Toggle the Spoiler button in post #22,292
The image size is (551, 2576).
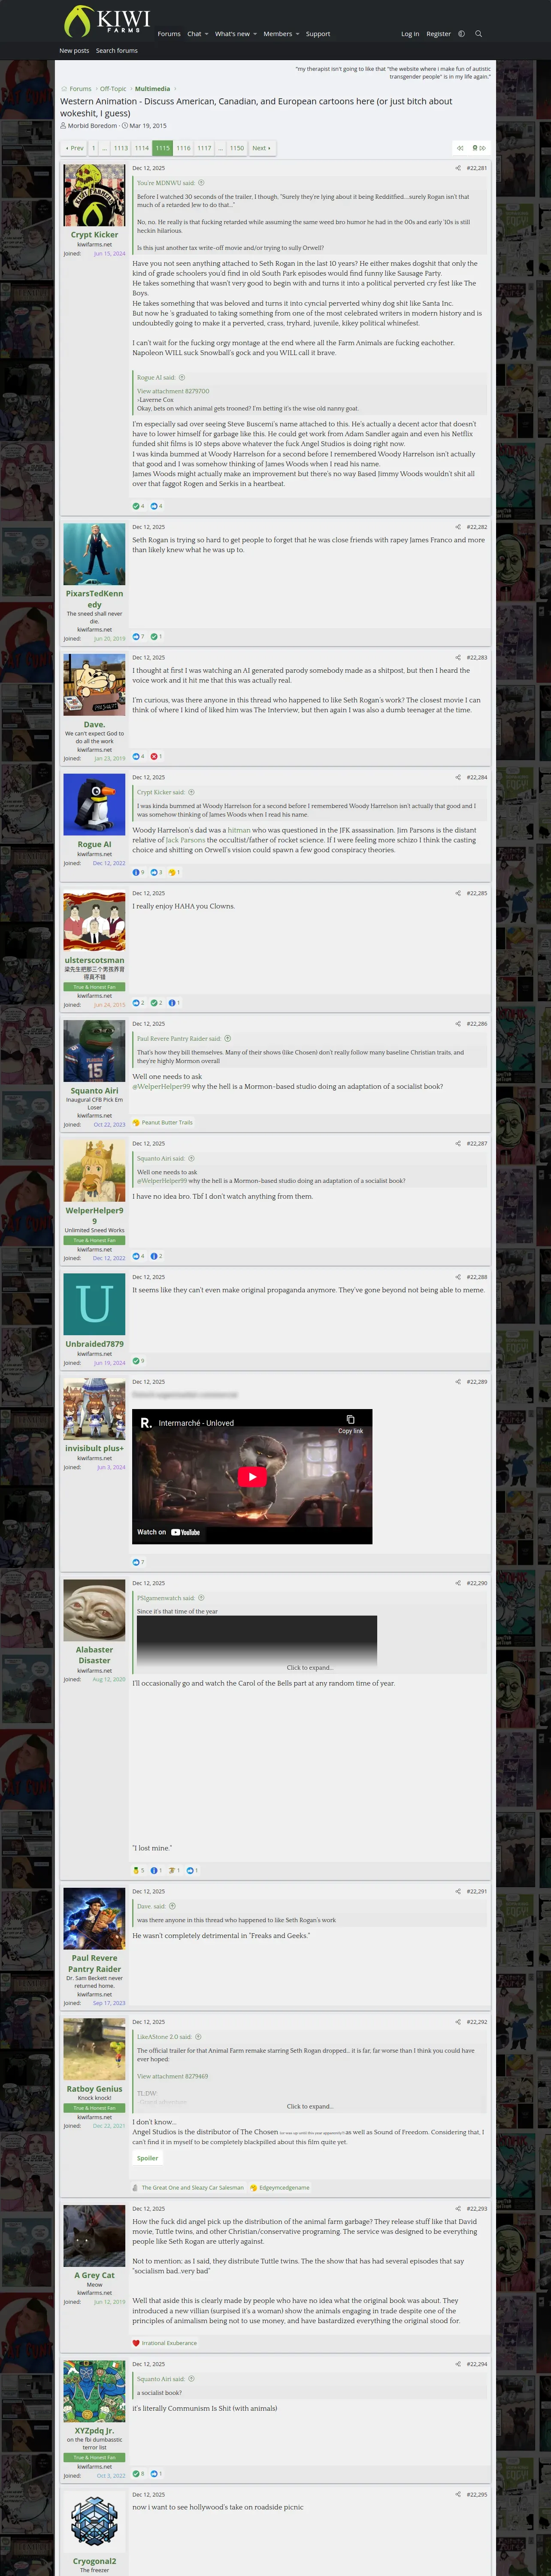point(147,2158)
